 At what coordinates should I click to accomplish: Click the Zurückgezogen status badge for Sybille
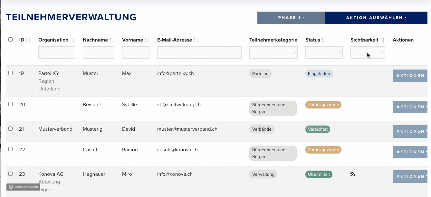(x=323, y=105)
